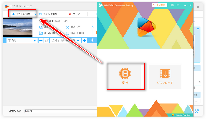
Task: Add a subtitle with the plus icon next to なし
Action: (x=41, y=41)
